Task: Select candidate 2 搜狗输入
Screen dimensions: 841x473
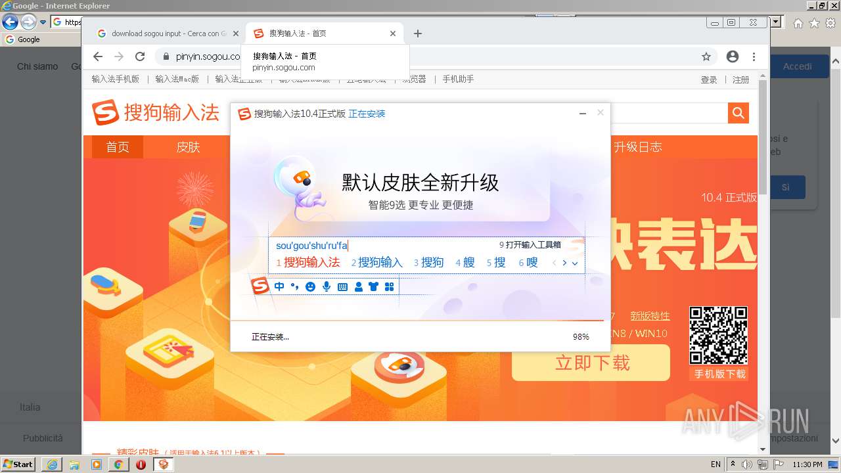Action: (376, 262)
